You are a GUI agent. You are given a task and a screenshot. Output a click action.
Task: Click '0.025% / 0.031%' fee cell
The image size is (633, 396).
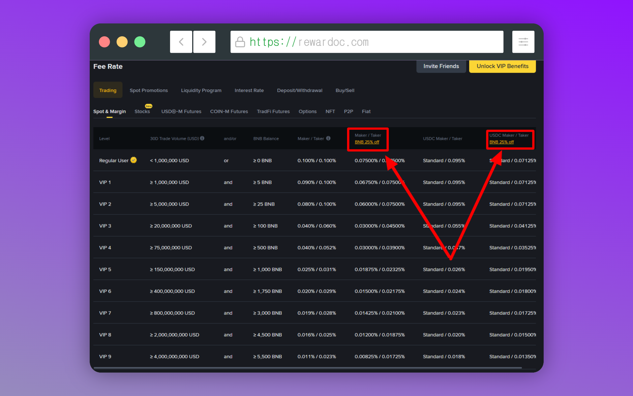[x=317, y=269]
